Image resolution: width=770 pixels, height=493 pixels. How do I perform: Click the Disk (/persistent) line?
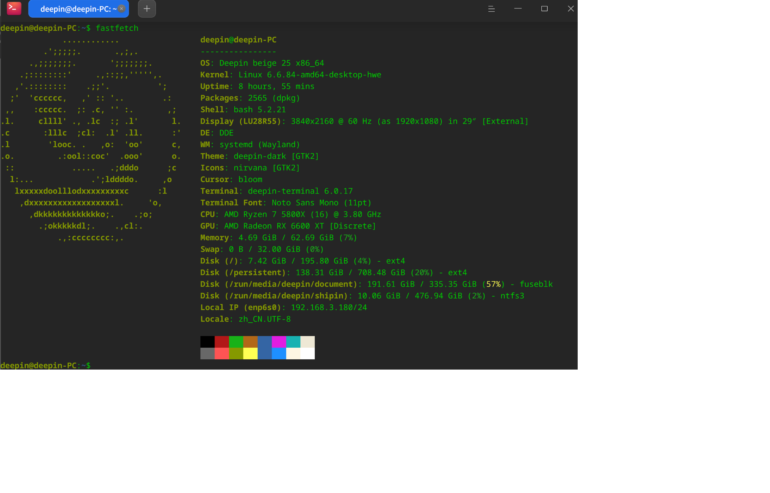pyautogui.click(x=333, y=273)
